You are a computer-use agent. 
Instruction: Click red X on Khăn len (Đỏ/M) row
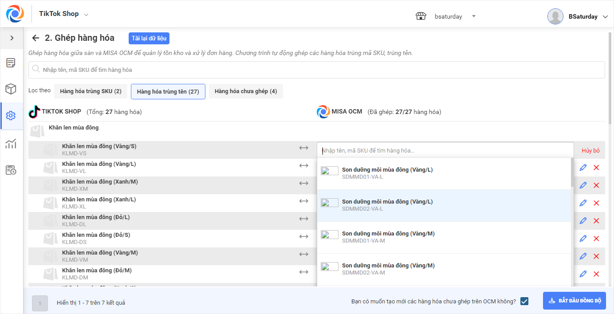pyautogui.click(x=596, y=274)
